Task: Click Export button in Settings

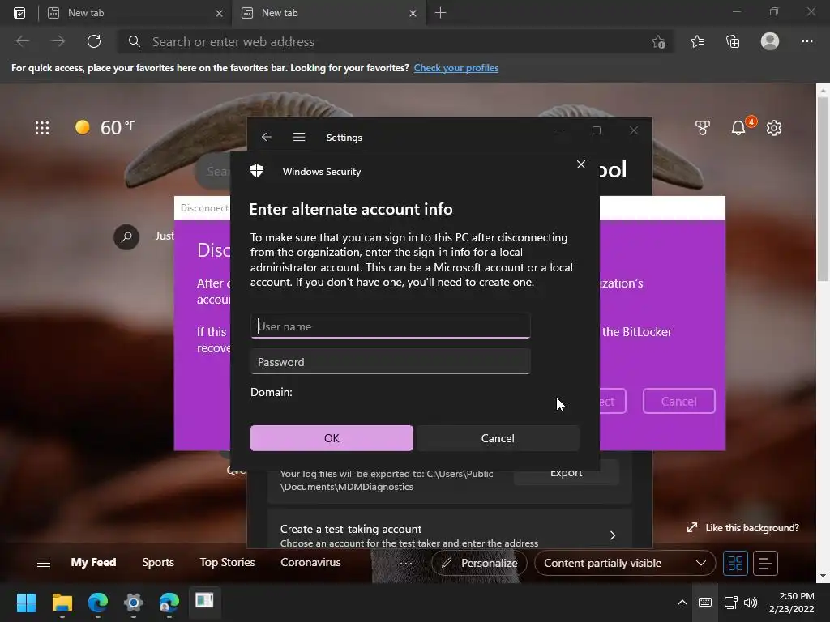Action: tap(566, 473)
